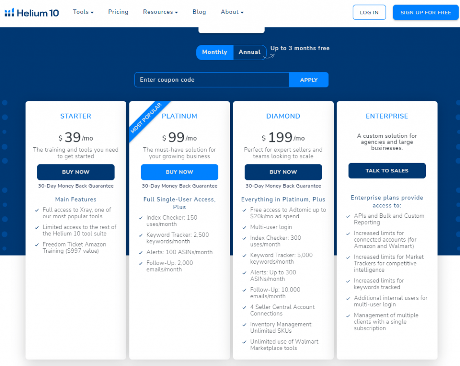Click Diamond's 30-Day Money Back Guarantee

point(283,186)
